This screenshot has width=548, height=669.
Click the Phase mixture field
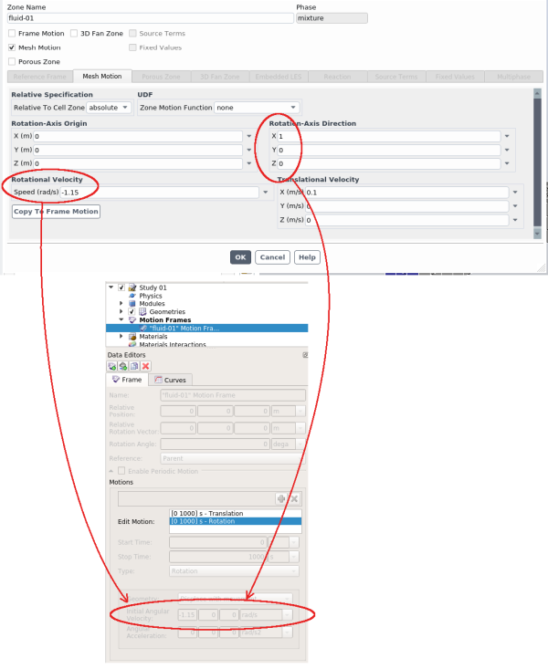click(332, 18)
